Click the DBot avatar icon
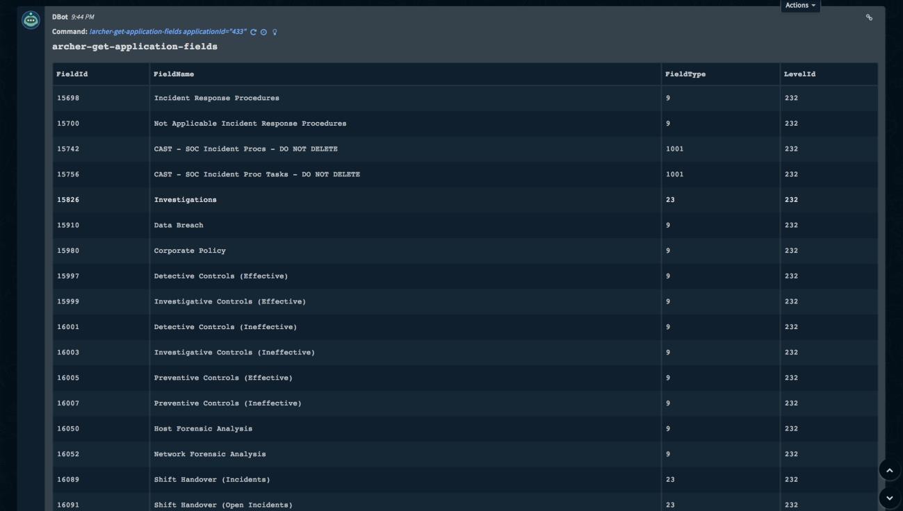The height and width of the screenshot is (511, 903). (31, 20)
